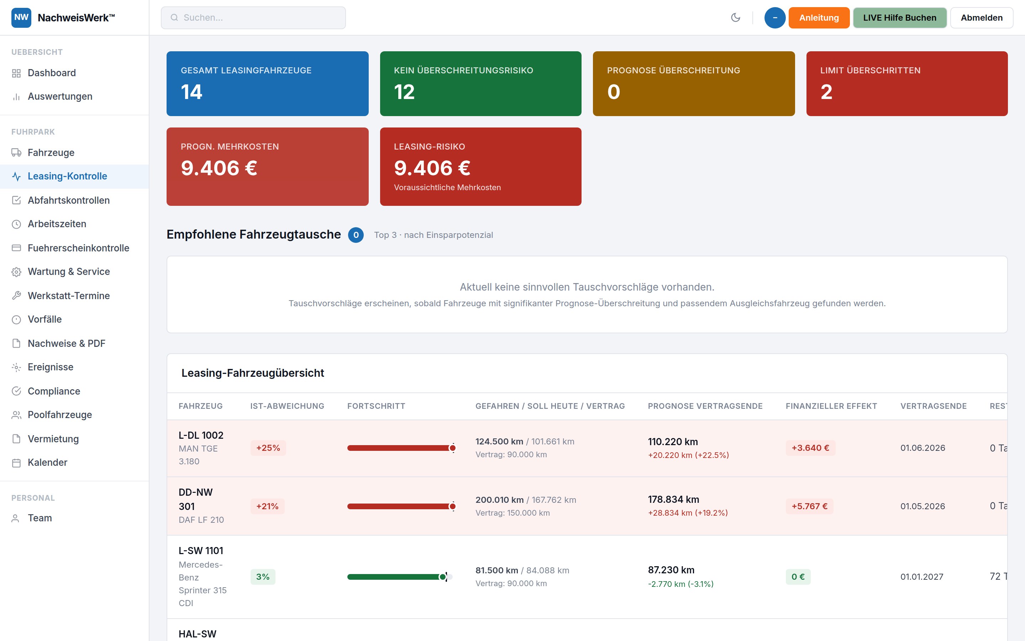Click the Gesamt Leasingfahrzeuge card
The height and width of the screenshot is (641, 1025).
[x=267, y=84]
